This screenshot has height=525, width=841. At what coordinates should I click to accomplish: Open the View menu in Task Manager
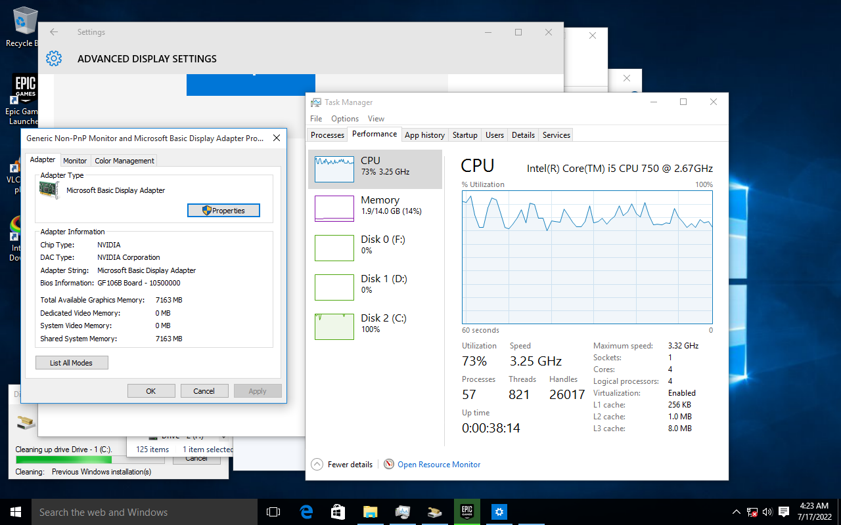click(x=376, y=119)
